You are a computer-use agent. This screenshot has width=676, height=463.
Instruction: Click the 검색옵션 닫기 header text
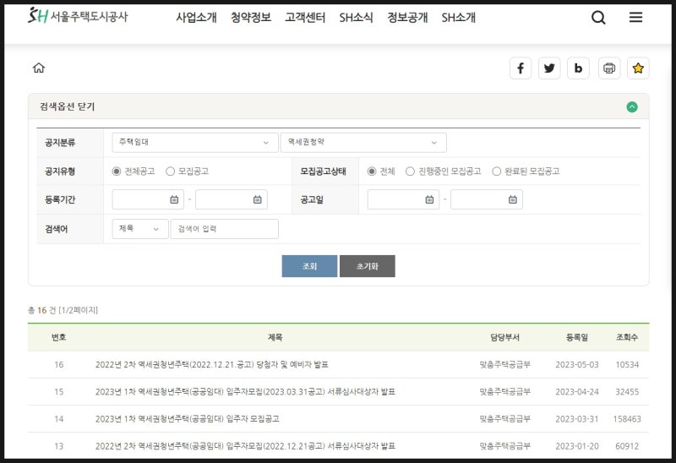pyautogui.click(x=67, y=106)
